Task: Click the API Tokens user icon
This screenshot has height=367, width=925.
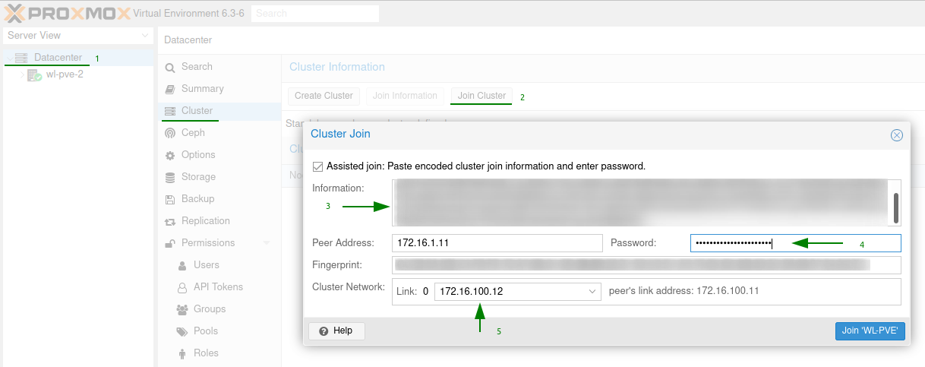Action: 182,287
